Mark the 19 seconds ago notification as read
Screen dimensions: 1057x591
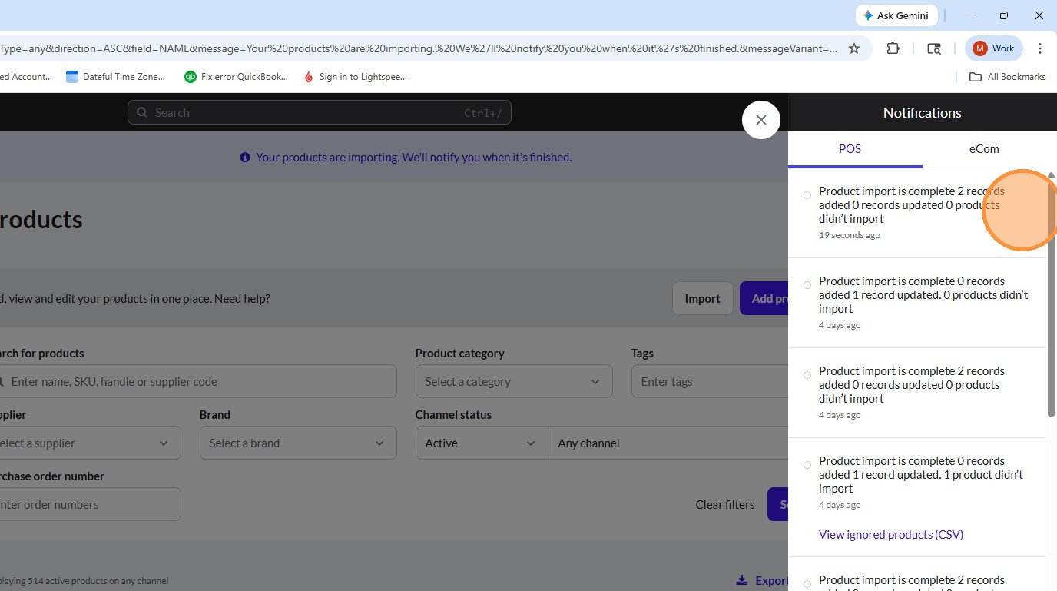tap(807, 195)
